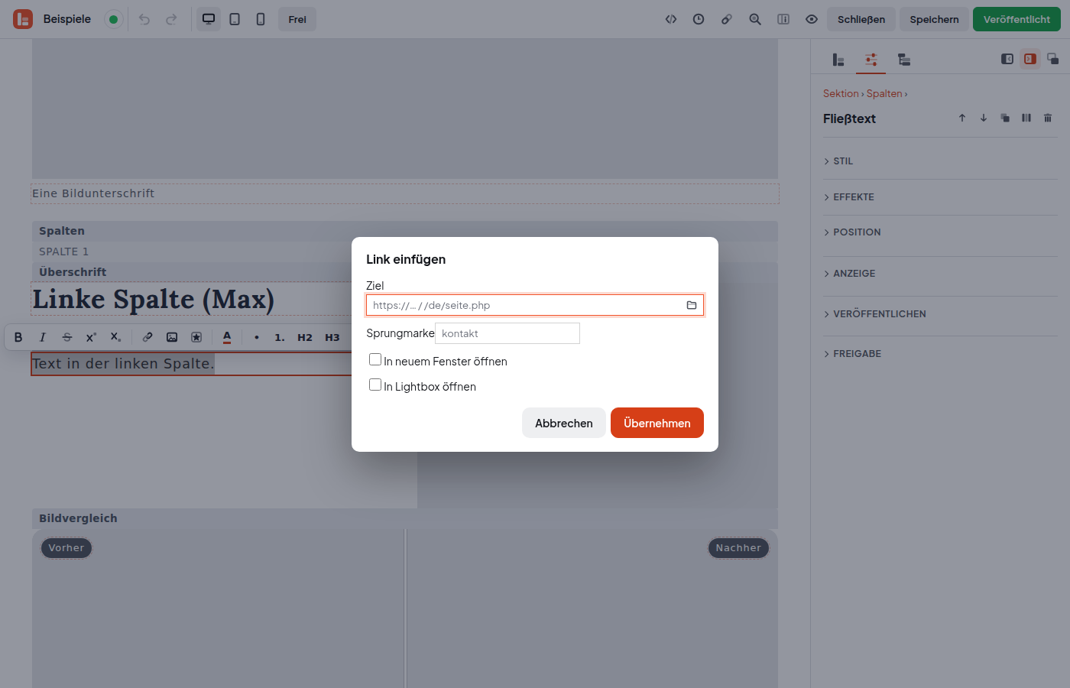
Task: Click Übernehmen to apply link
Action: tap(657, 423)
